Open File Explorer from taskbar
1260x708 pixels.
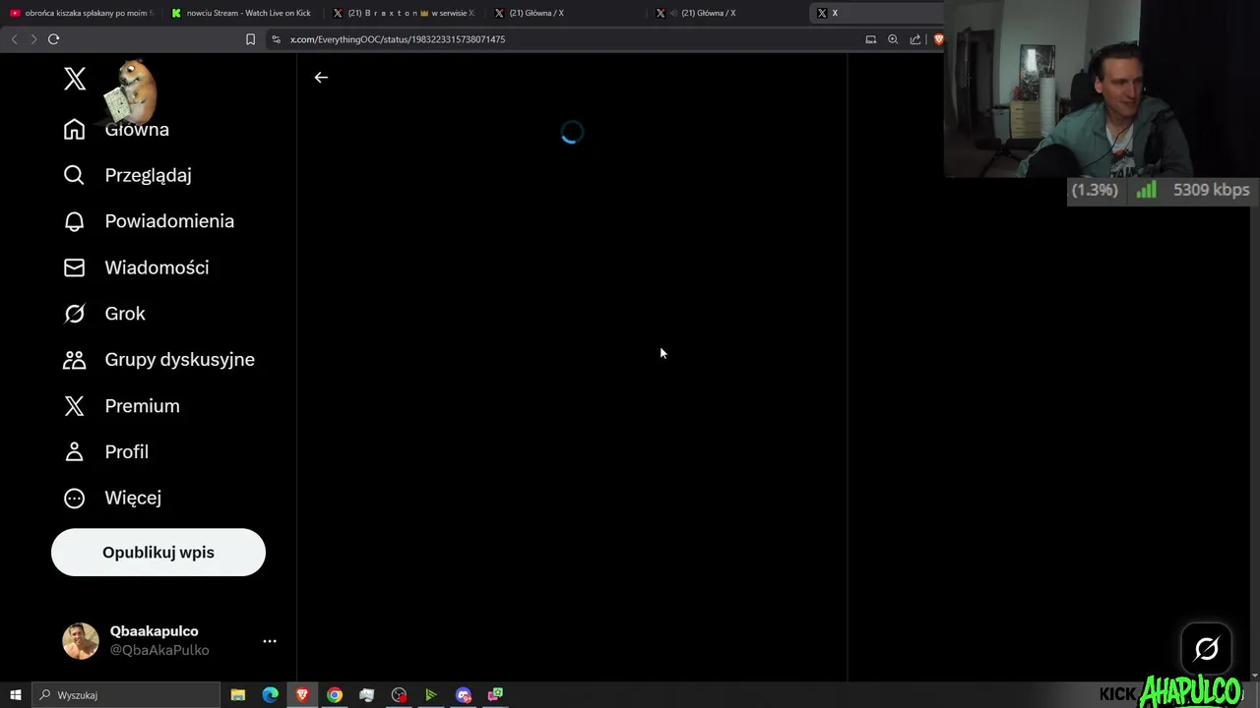tap(238, 695)
